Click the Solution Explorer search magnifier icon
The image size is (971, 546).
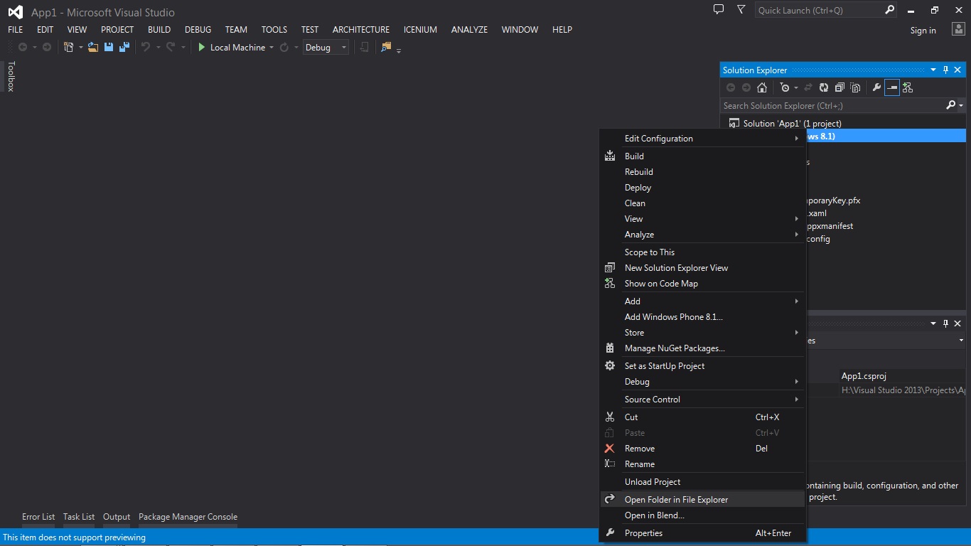pyautogui.click(x=951, y=105)
